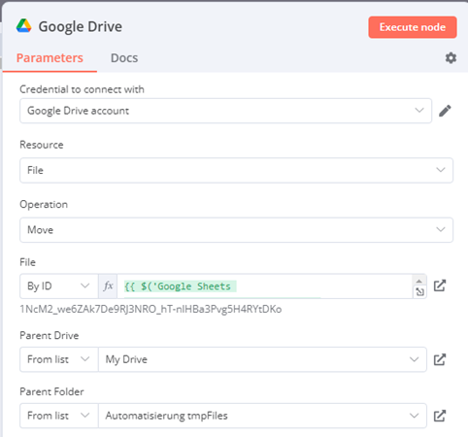
Task: Change File mode from By ID
Action: click(59, 286)
